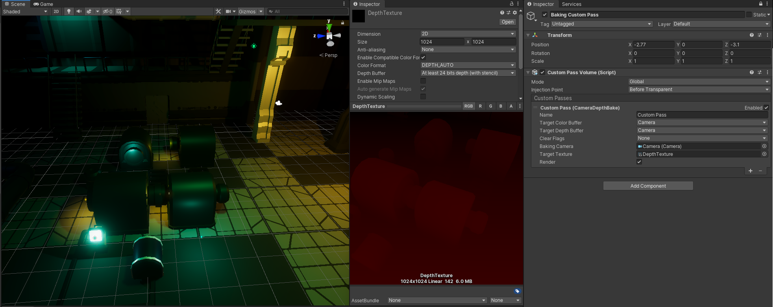Toggle Custom Pass Enabled checkbox
Screen dimensions: 773x307
point(766,108)
